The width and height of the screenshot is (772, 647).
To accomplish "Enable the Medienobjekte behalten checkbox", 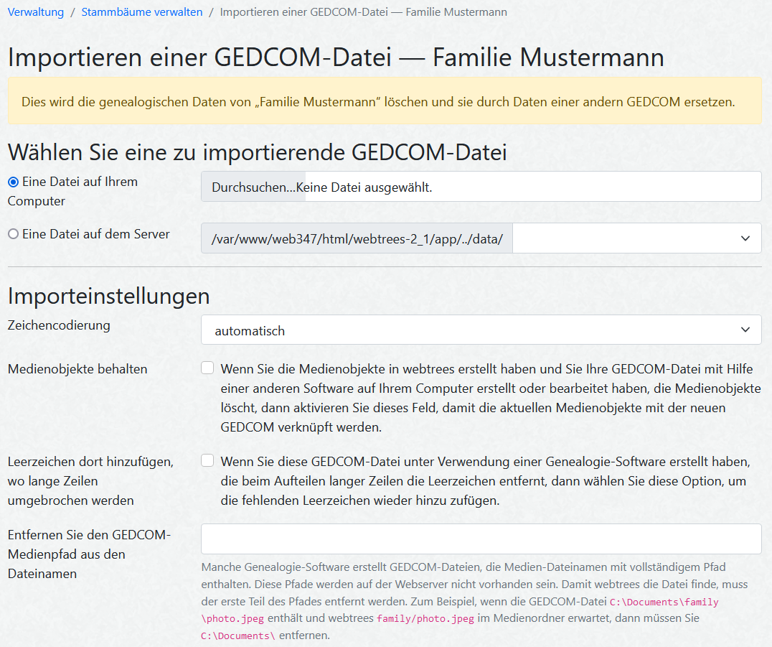I will (207, 368).
